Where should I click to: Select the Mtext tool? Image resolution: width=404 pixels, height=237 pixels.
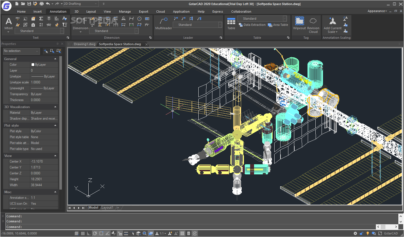pyautogui.click(x=9, y=24)
